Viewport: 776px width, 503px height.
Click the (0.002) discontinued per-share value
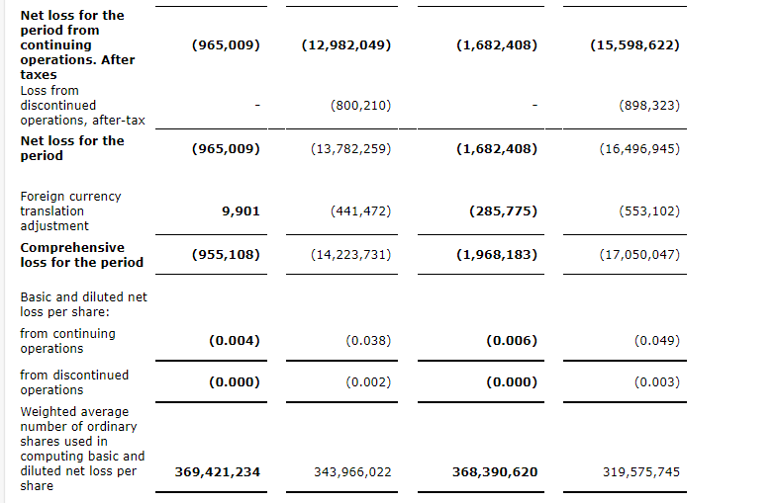[368, 381]
